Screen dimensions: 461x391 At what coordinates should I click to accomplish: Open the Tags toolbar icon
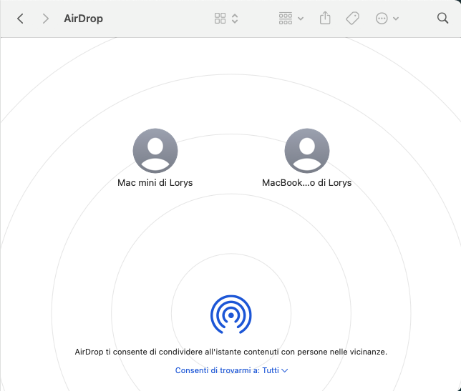click(x=352, y=18)
